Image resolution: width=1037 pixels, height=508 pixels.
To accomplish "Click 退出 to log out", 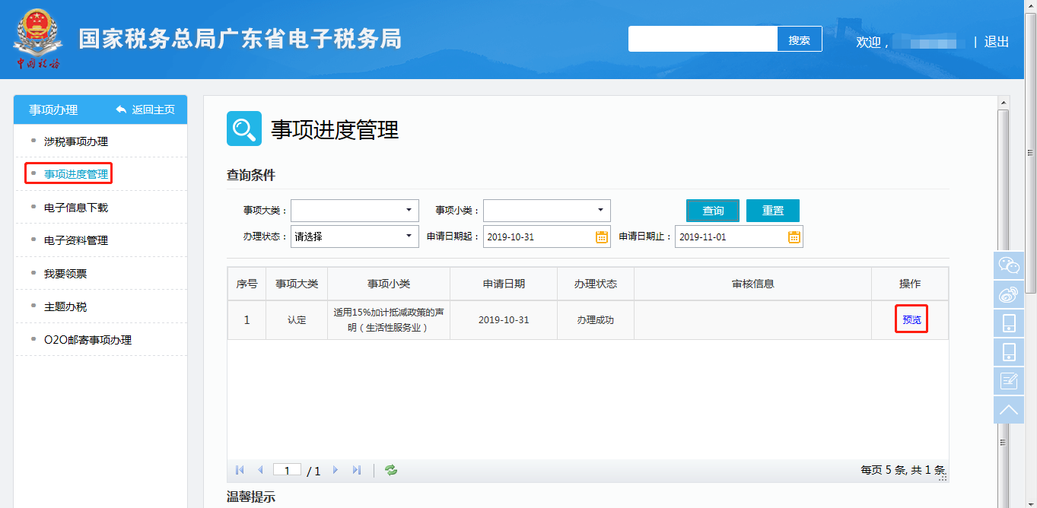I will (995, 43).
